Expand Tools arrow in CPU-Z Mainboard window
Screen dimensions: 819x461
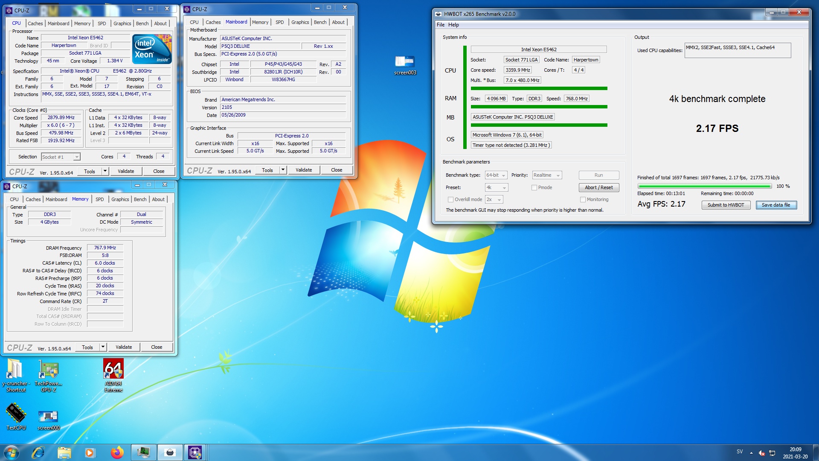pyautogui.click(x=283, y=170)
